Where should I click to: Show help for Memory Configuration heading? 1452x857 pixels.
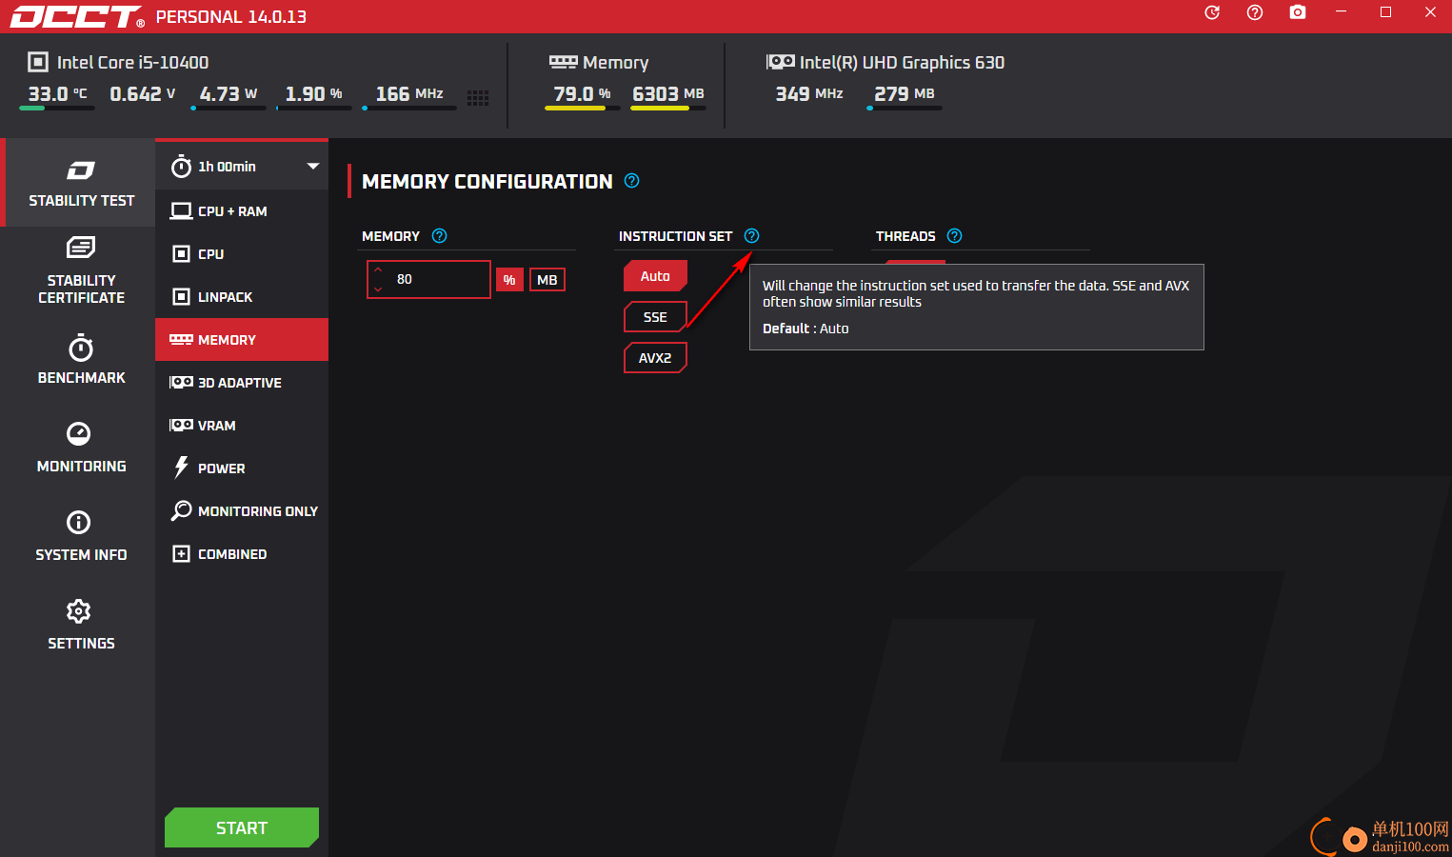(631, 181)
